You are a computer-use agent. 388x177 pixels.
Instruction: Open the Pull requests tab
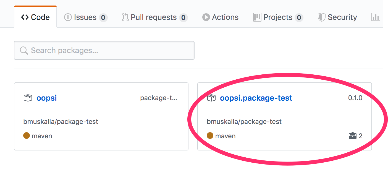pos(153,17)
